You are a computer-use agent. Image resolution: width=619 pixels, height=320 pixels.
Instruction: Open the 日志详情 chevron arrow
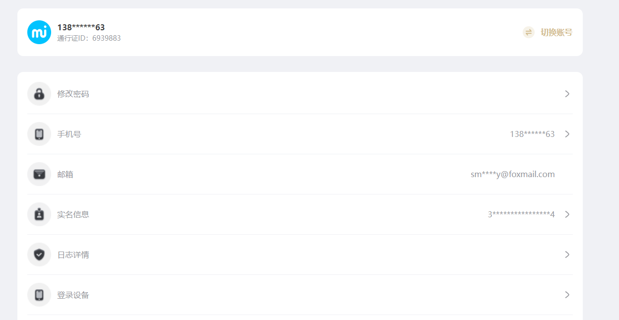tap(567, 255)
